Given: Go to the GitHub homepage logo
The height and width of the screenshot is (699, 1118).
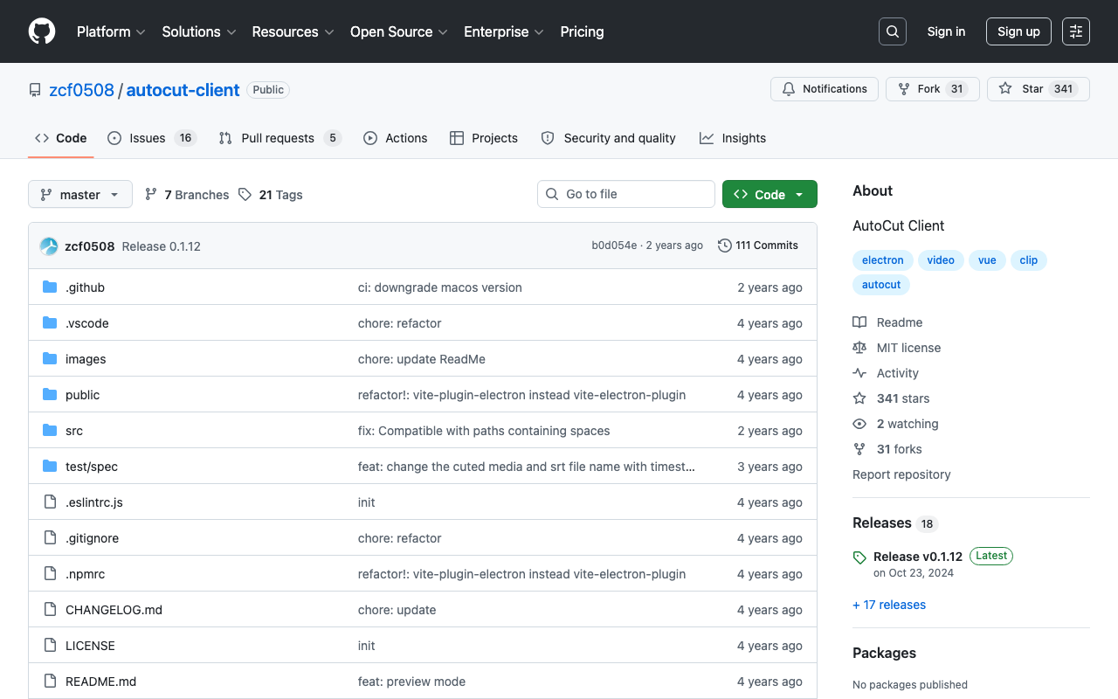Looking at the screenshot, I should click(x=42, y=31).
